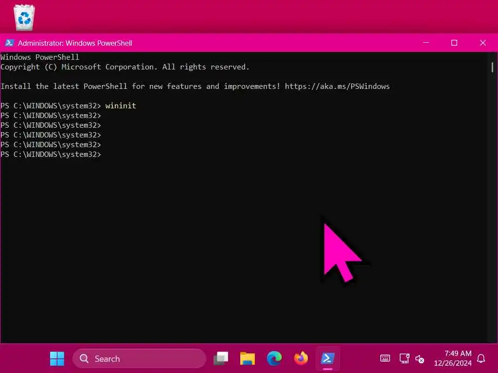Open the notification bell icon
Viewport: 498px width, 373px height.
pos(481,359)
